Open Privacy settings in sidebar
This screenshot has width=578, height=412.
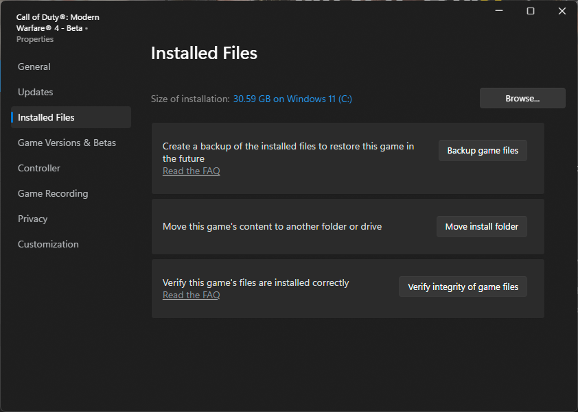tap(32, 219)
